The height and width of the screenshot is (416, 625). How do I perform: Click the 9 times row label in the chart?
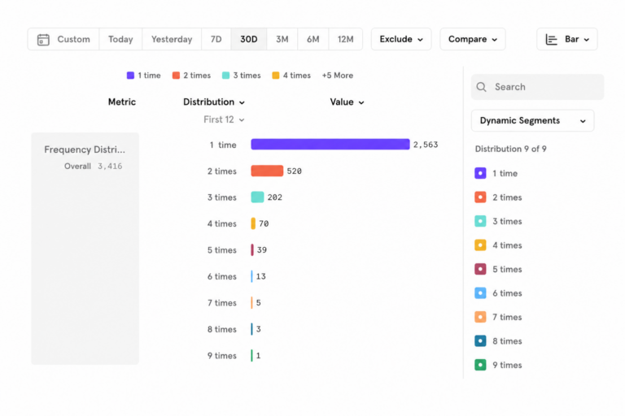(222, 356)
